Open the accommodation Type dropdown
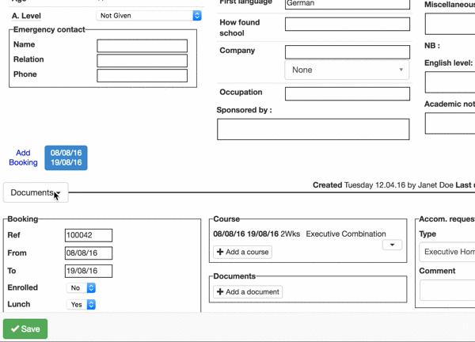Screen dimensions: 475x342 [447, 252]
